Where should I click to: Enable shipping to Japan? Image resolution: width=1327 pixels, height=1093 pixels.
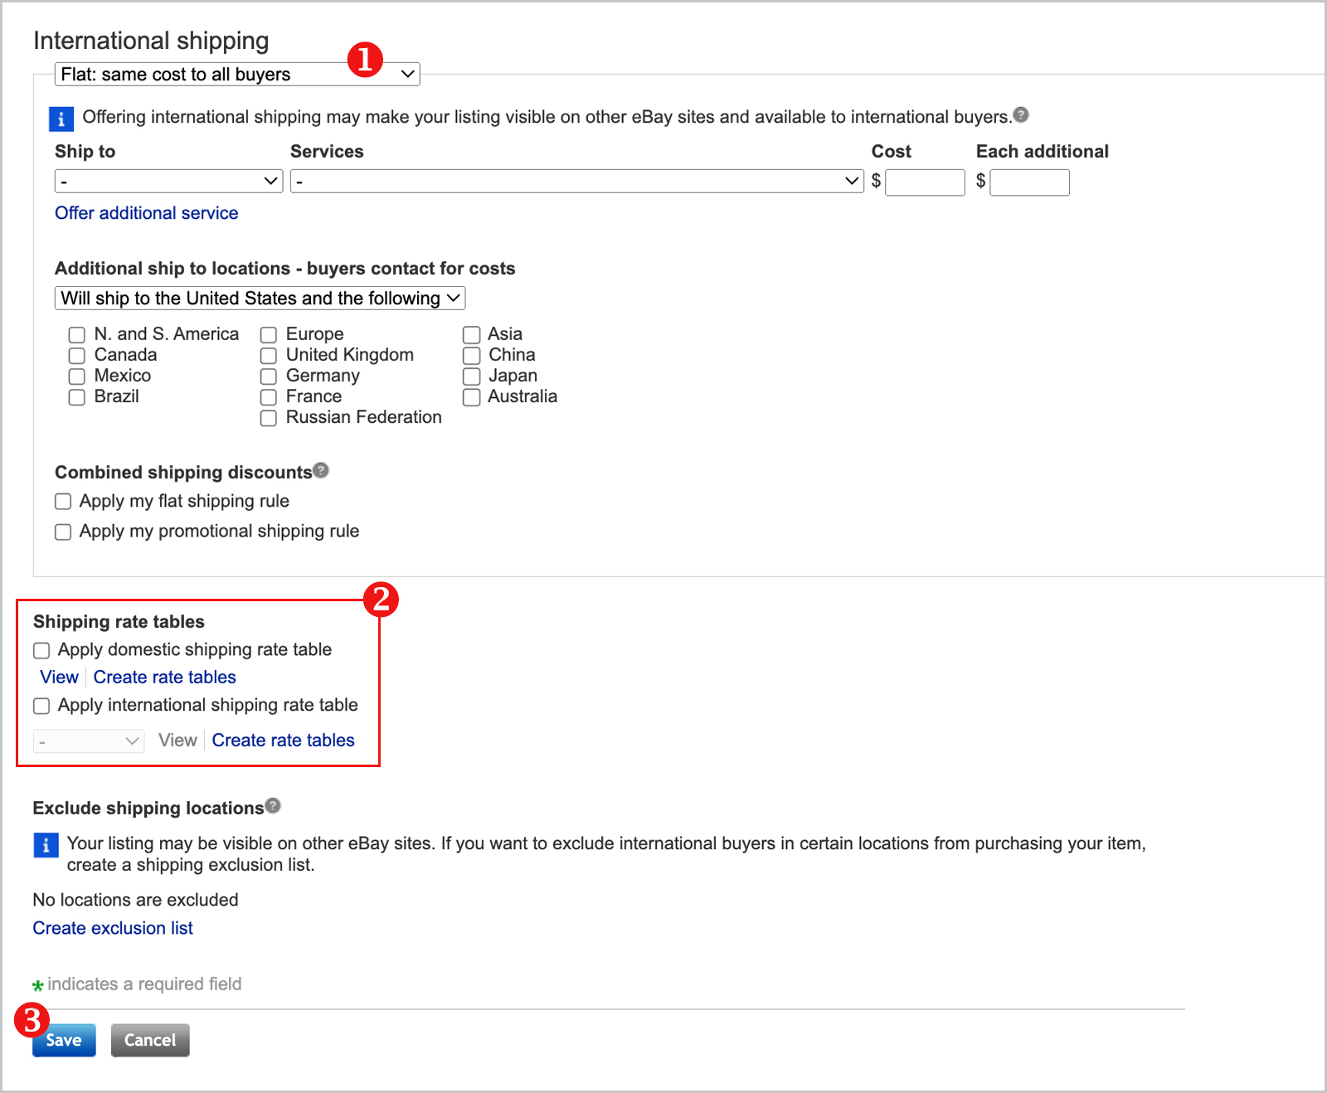pos(471,376)
